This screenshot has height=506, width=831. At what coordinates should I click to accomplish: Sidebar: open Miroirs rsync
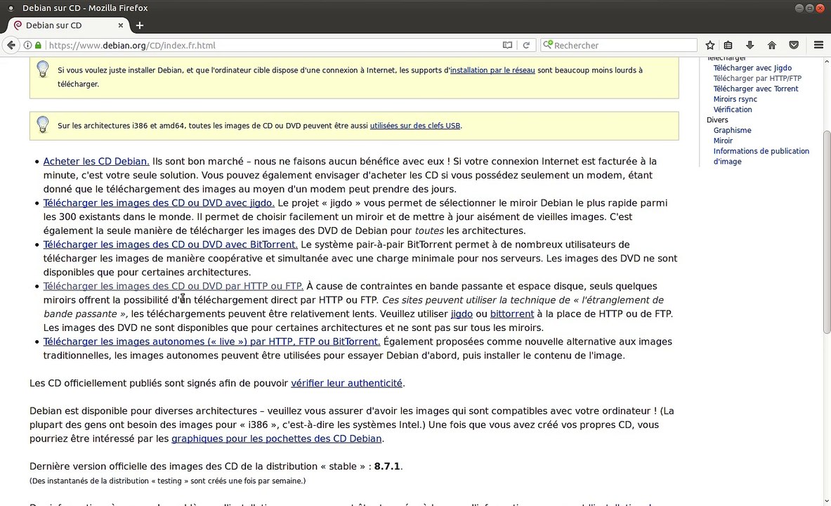pos(735,99)
